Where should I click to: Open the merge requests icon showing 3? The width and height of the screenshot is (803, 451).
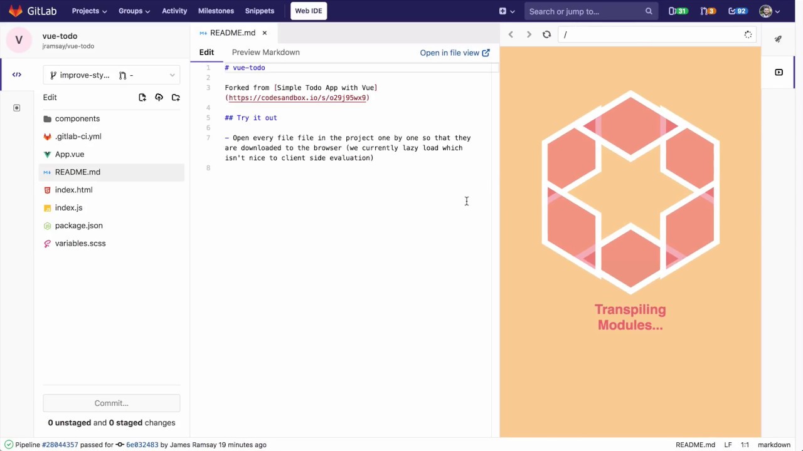[x=707, y=11]
